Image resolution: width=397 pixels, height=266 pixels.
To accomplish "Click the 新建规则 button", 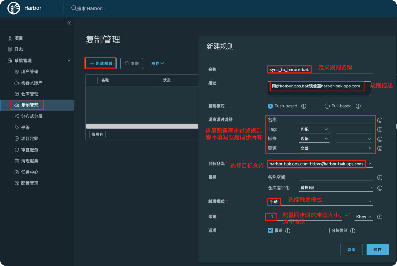I will [x=101, y=63].
